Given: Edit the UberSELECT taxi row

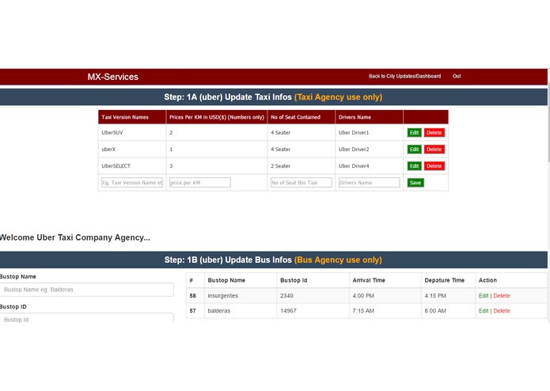Looking at the screenshot, I should 414,166.
